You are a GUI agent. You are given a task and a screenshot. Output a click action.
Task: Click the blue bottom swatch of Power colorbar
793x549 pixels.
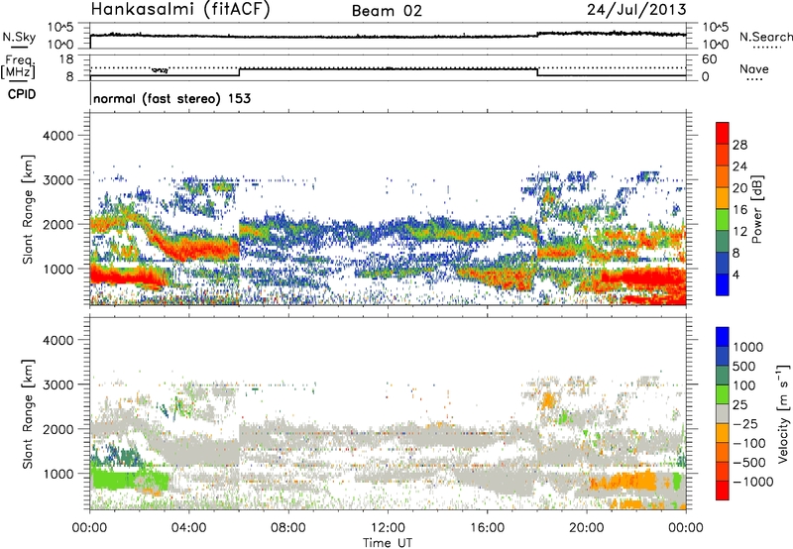pyautogui.click(x=723, y=284)
